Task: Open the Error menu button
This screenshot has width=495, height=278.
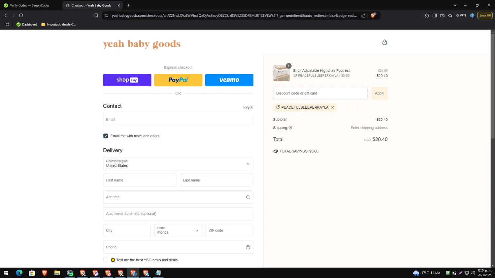Action: [x=485, y=15]
